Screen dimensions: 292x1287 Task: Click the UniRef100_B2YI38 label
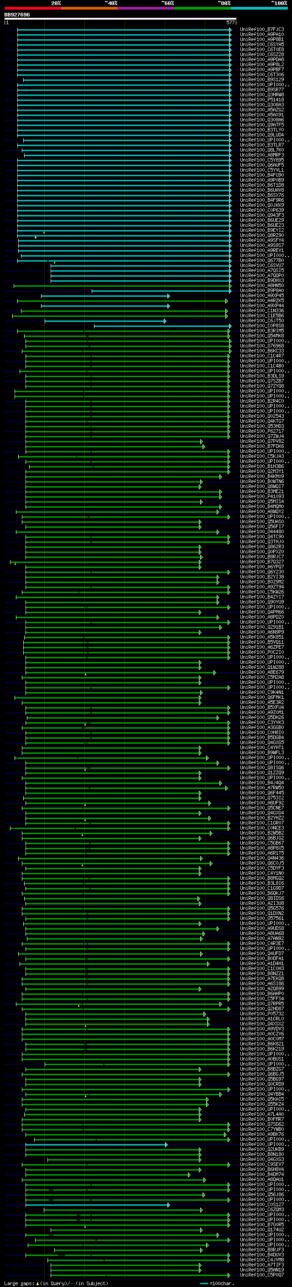[x=261, y=577]
